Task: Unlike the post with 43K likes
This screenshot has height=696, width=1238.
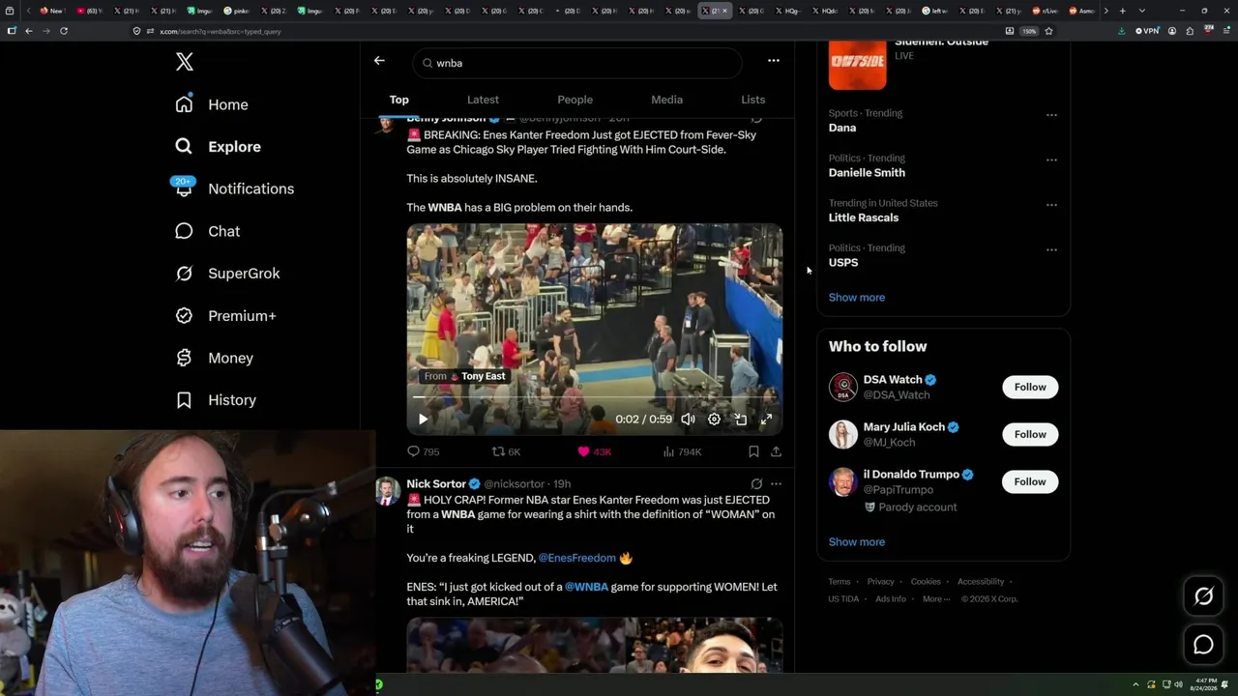Action: (x=594, y=451)
